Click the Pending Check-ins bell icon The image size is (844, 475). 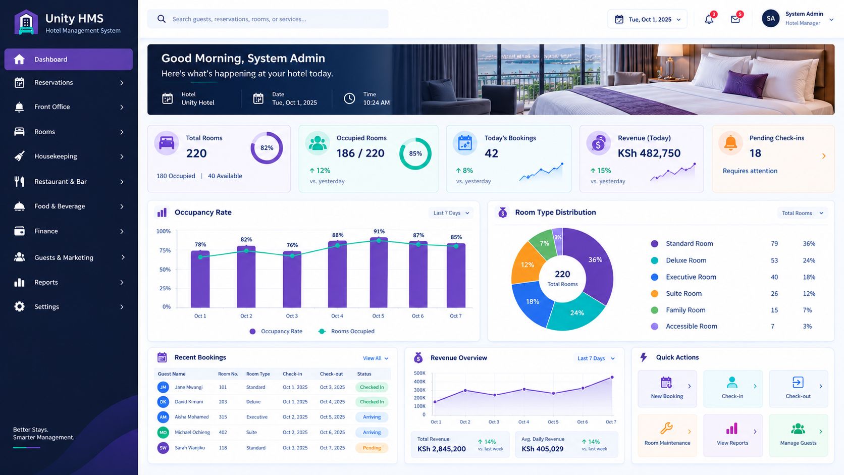pyautogui.click(x=730, y=143)
